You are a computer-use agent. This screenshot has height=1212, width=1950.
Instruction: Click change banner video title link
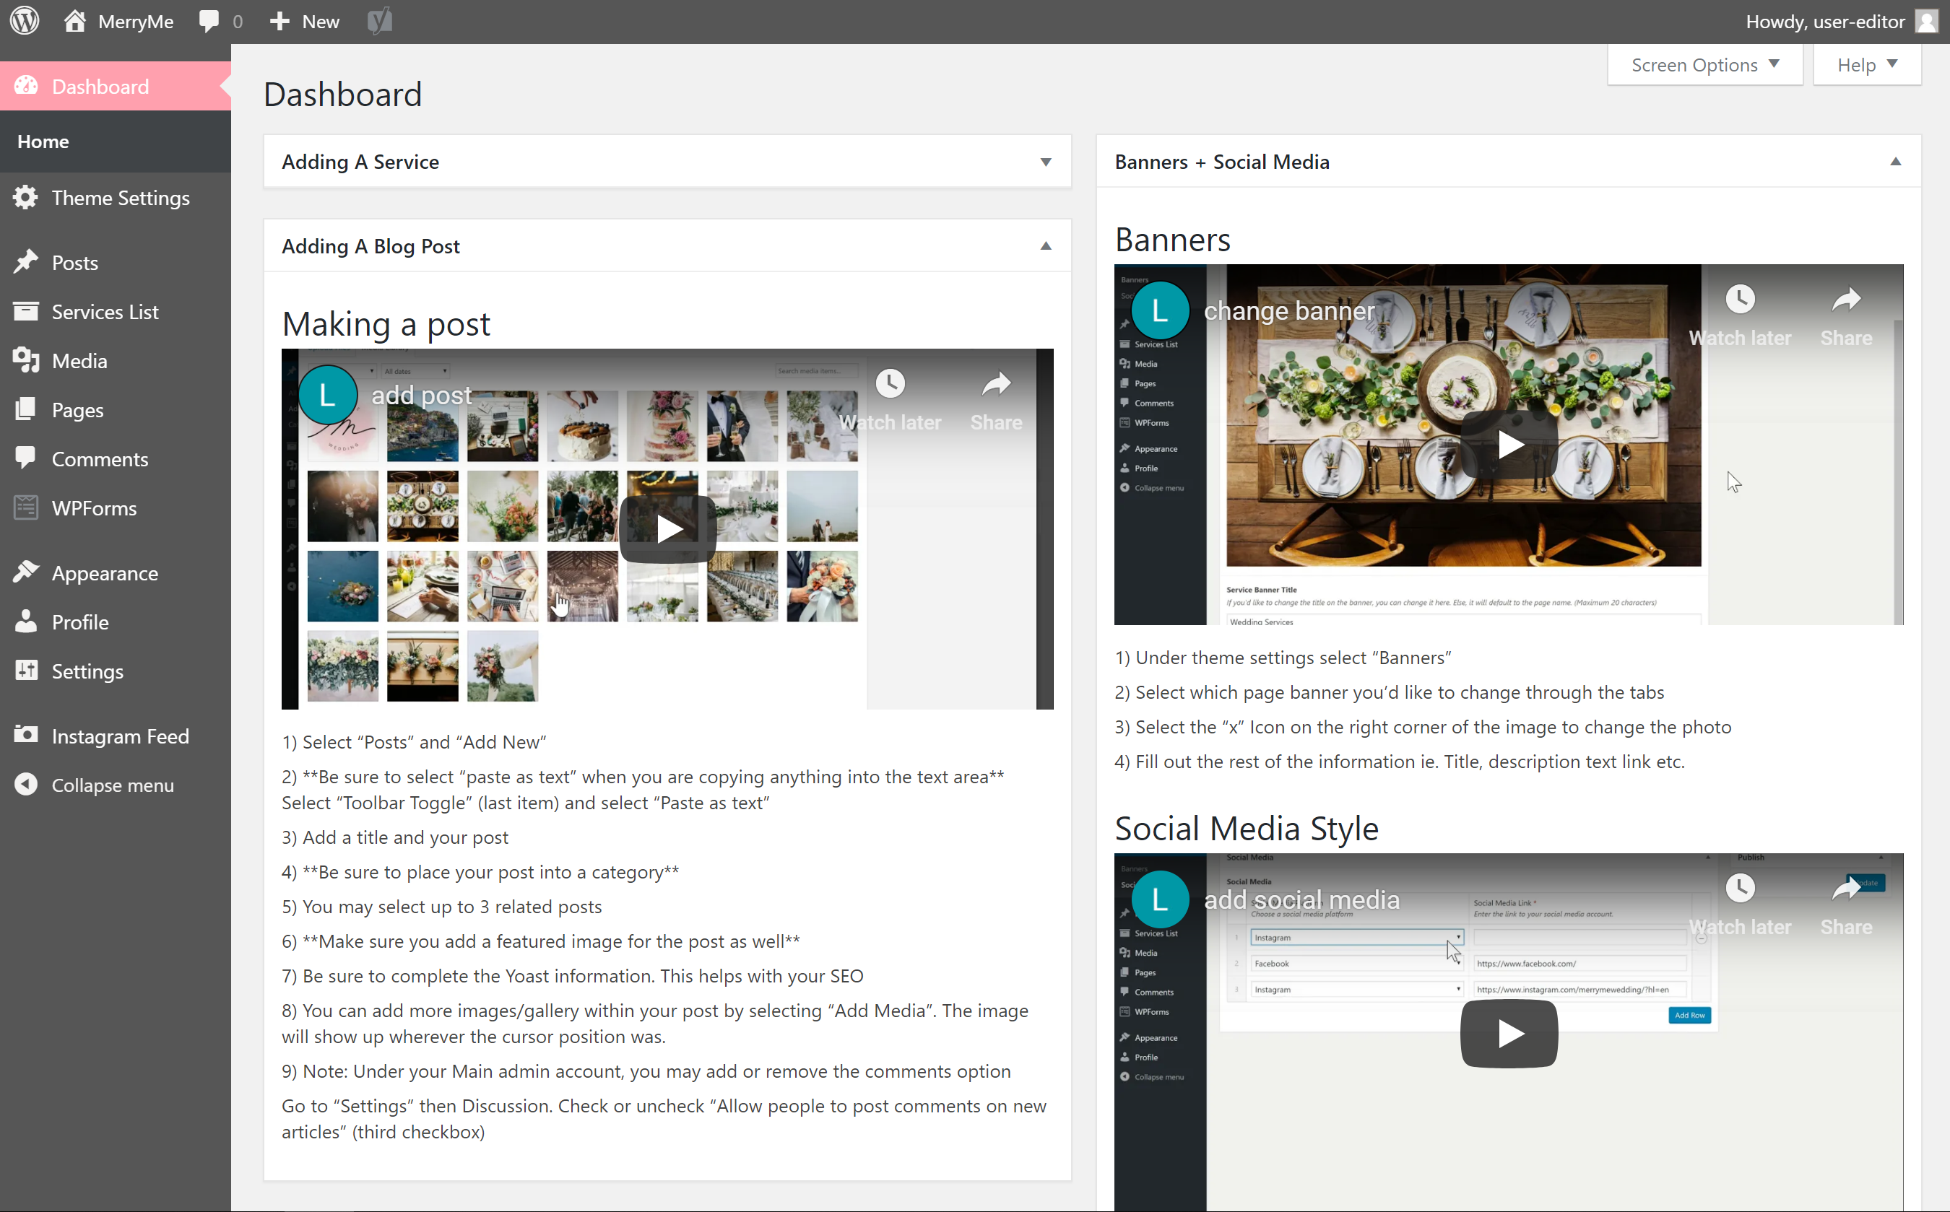(x=1289, y=311)
